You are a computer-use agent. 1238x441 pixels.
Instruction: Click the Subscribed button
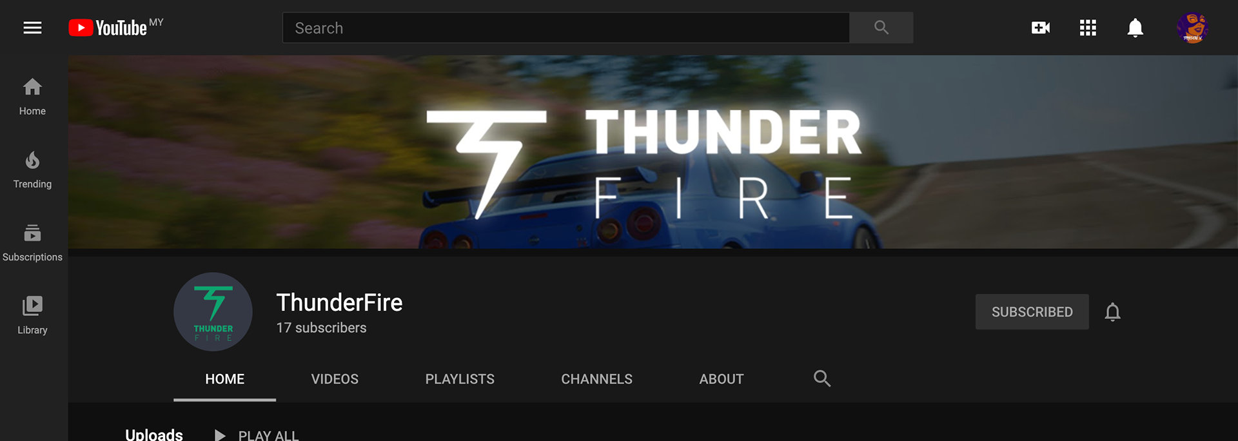(1032, 312)
